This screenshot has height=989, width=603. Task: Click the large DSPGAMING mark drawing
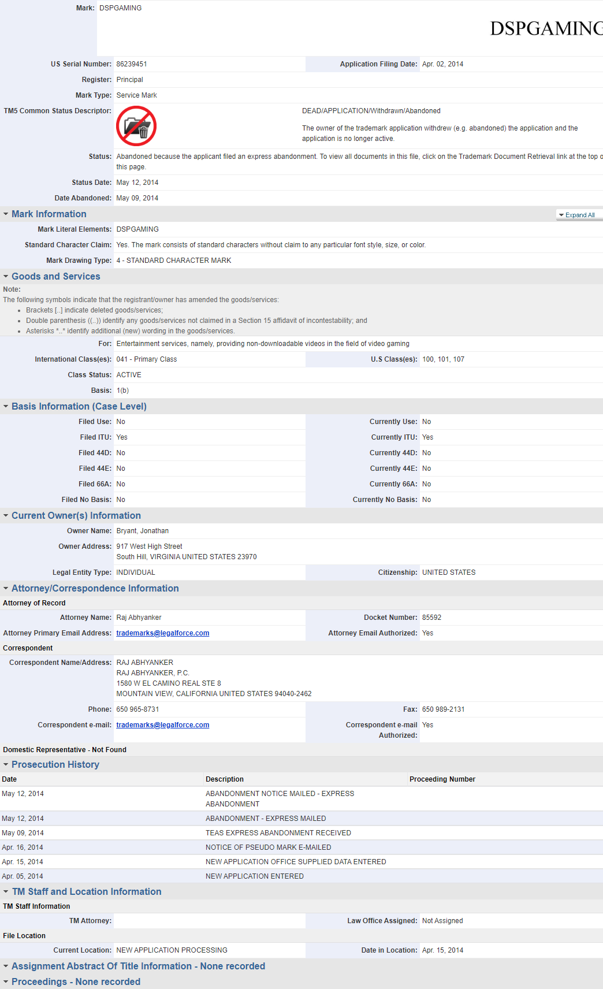coord(546,28)
